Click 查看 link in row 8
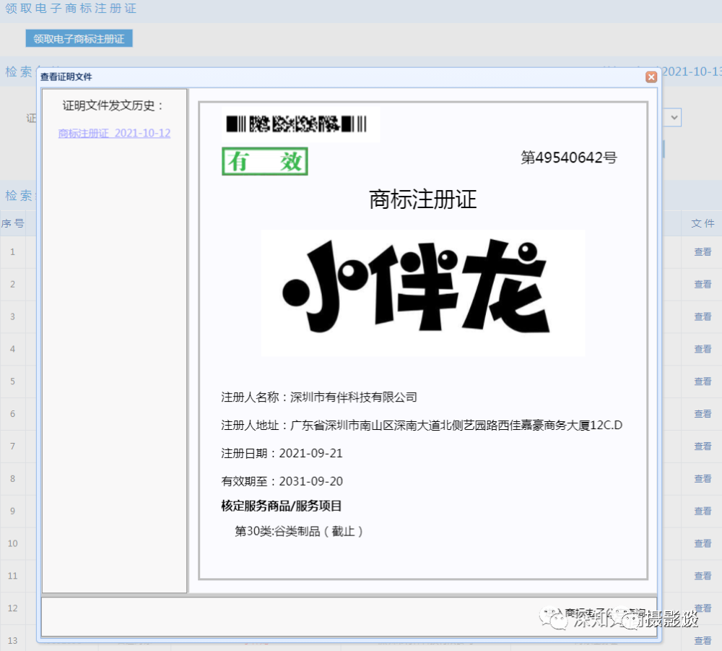 (x=703, y=479)
